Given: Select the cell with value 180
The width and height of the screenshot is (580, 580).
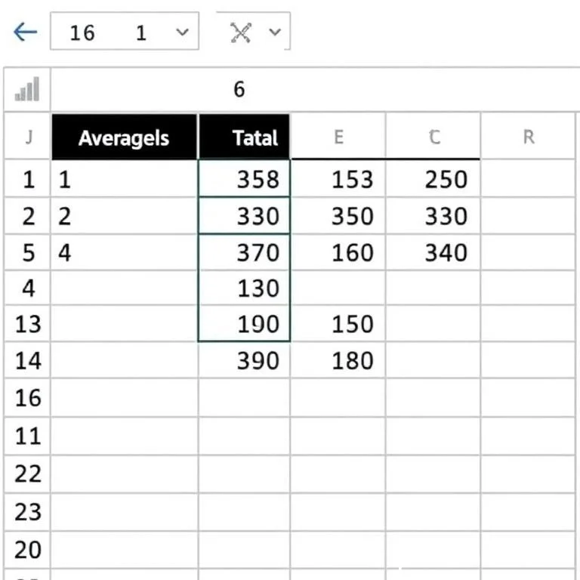Looking at the screenshot, I should pos(338,360).
